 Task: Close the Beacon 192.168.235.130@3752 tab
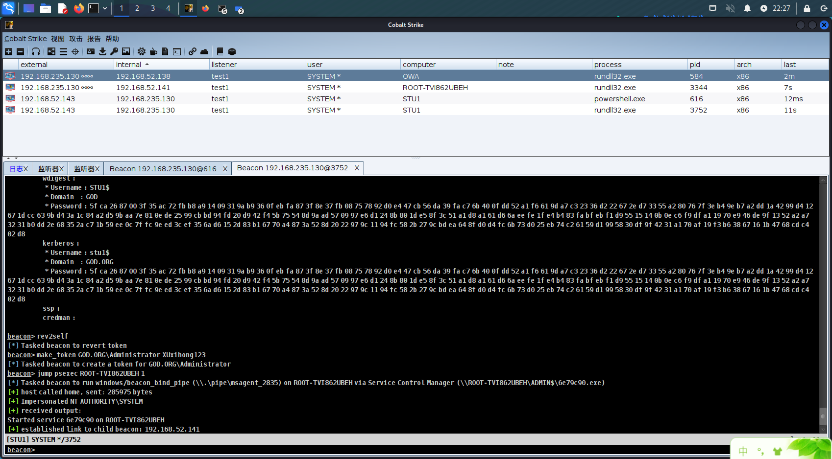point(357,168)
